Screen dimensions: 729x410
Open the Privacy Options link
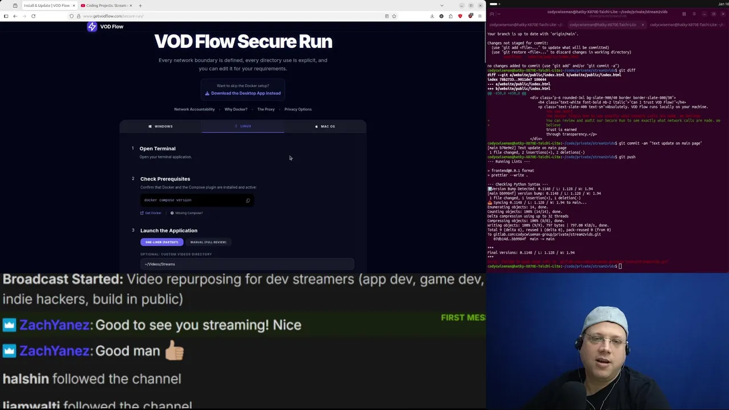[x=298, y=109]
